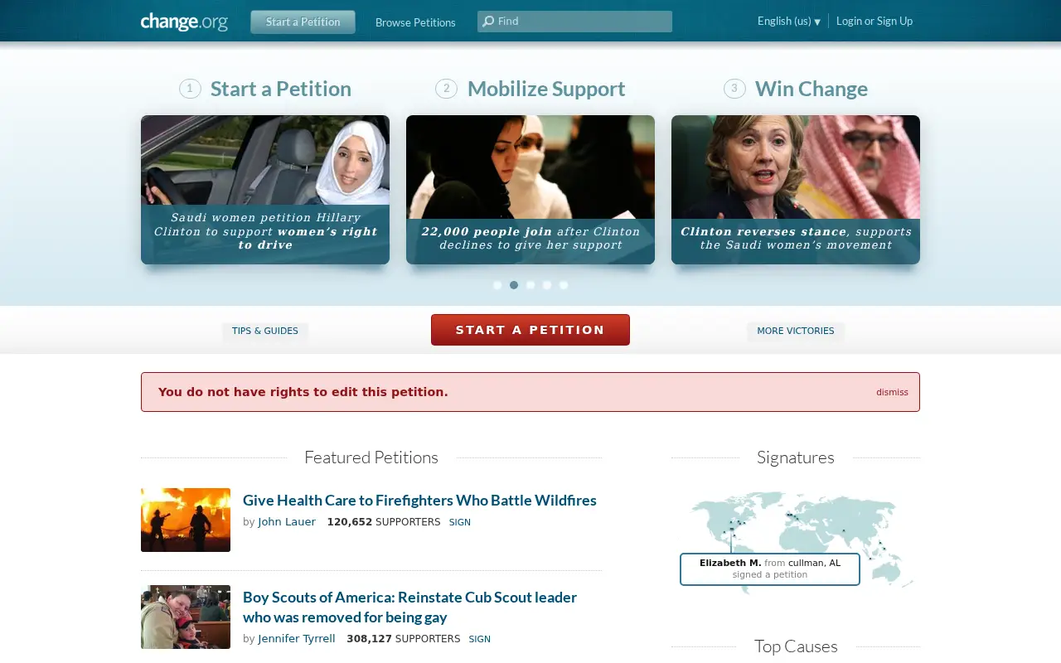This screenshot has height=663, width=1061.
Task: Select the fifth carousel dot
Action: [564, 285]
